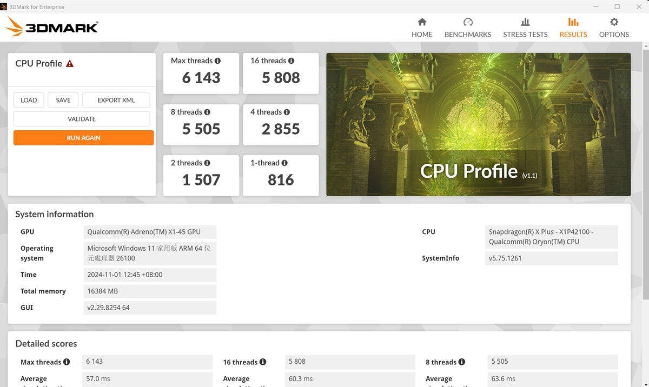Click the 57.0 ms average value

pos(148,379)
